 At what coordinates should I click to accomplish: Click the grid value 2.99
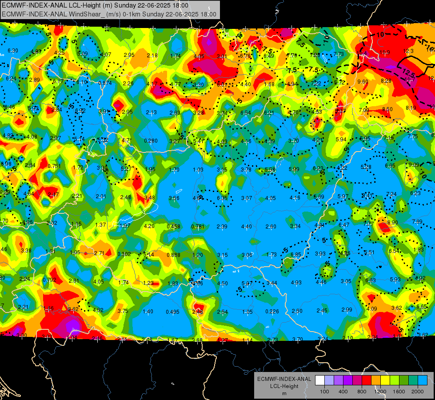pyautogui.click(x=347, y=309)
